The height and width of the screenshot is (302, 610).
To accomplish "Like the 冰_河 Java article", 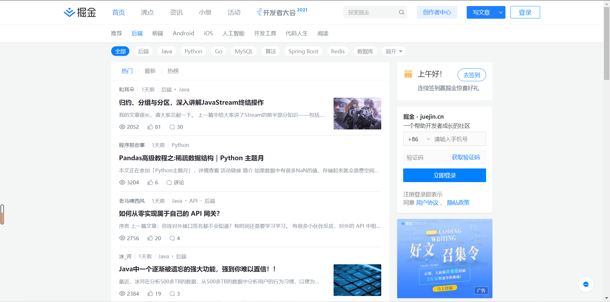I will coord(150,293).
